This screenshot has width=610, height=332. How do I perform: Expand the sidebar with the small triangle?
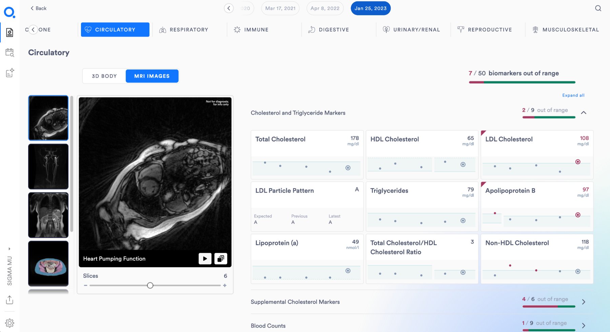(9, 249)
